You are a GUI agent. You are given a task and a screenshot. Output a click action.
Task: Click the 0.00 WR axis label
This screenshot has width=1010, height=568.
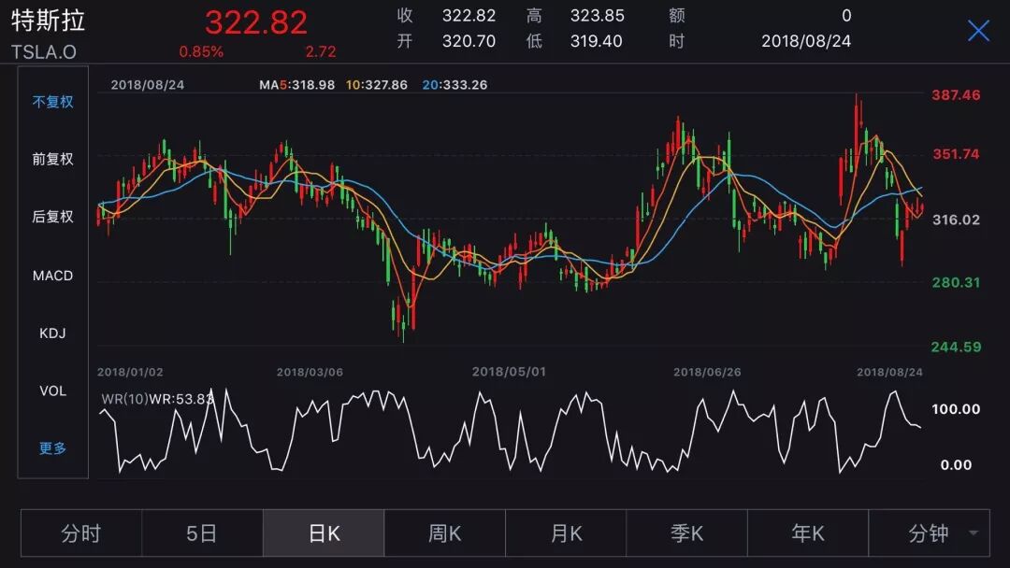point(956,465)
